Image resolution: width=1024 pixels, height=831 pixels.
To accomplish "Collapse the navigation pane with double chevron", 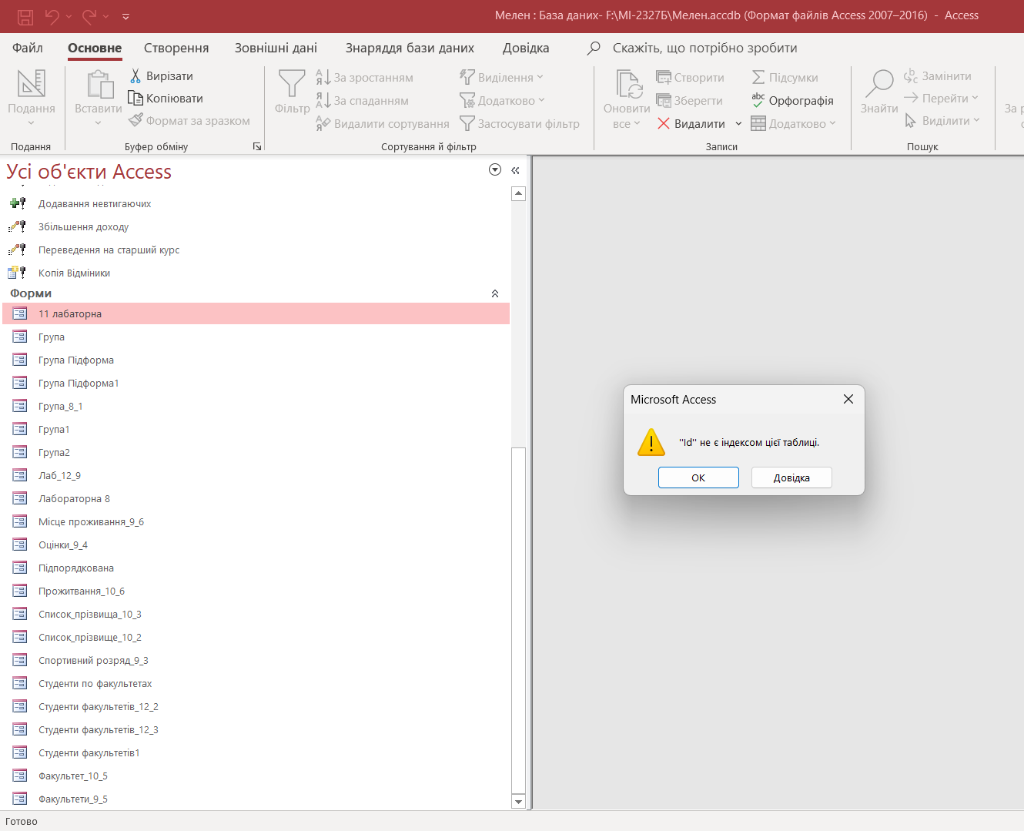I will [x=515, y=170].
